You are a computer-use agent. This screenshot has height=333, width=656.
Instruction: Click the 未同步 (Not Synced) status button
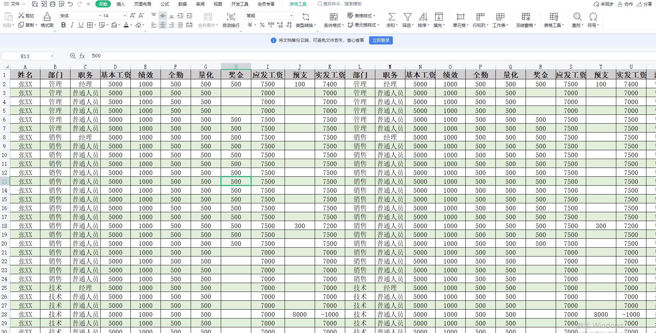pyautogui.click(x=603, y=4)
